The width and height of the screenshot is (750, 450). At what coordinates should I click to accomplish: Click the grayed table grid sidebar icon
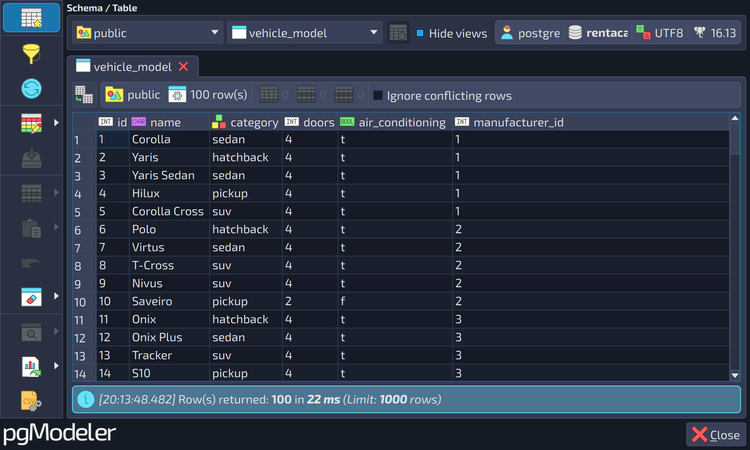click(x=31, y=193)
